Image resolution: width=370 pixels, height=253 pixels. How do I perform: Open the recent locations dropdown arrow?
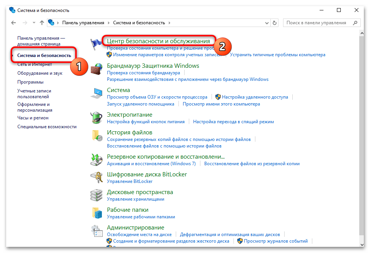tap(34, 23)
